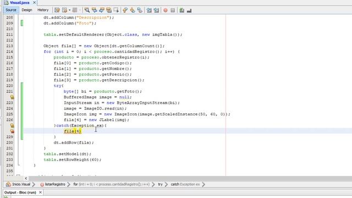This screenshot has height=198, width=352.
Task: Click the tabla.setRowHeight(60); code line
Action: tap(73, 159)
